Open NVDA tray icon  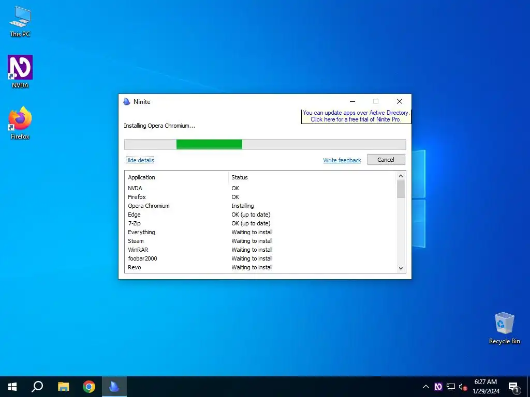(438, 387)
